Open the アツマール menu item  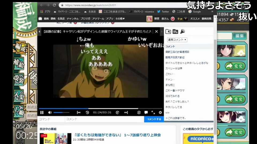click(98, 19)
